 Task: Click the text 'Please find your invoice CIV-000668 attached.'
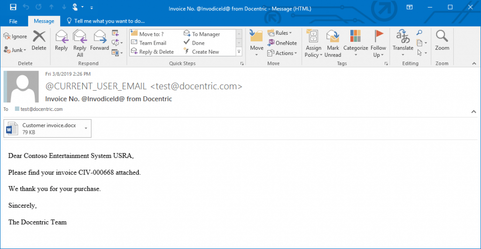(x=75, y=172)
